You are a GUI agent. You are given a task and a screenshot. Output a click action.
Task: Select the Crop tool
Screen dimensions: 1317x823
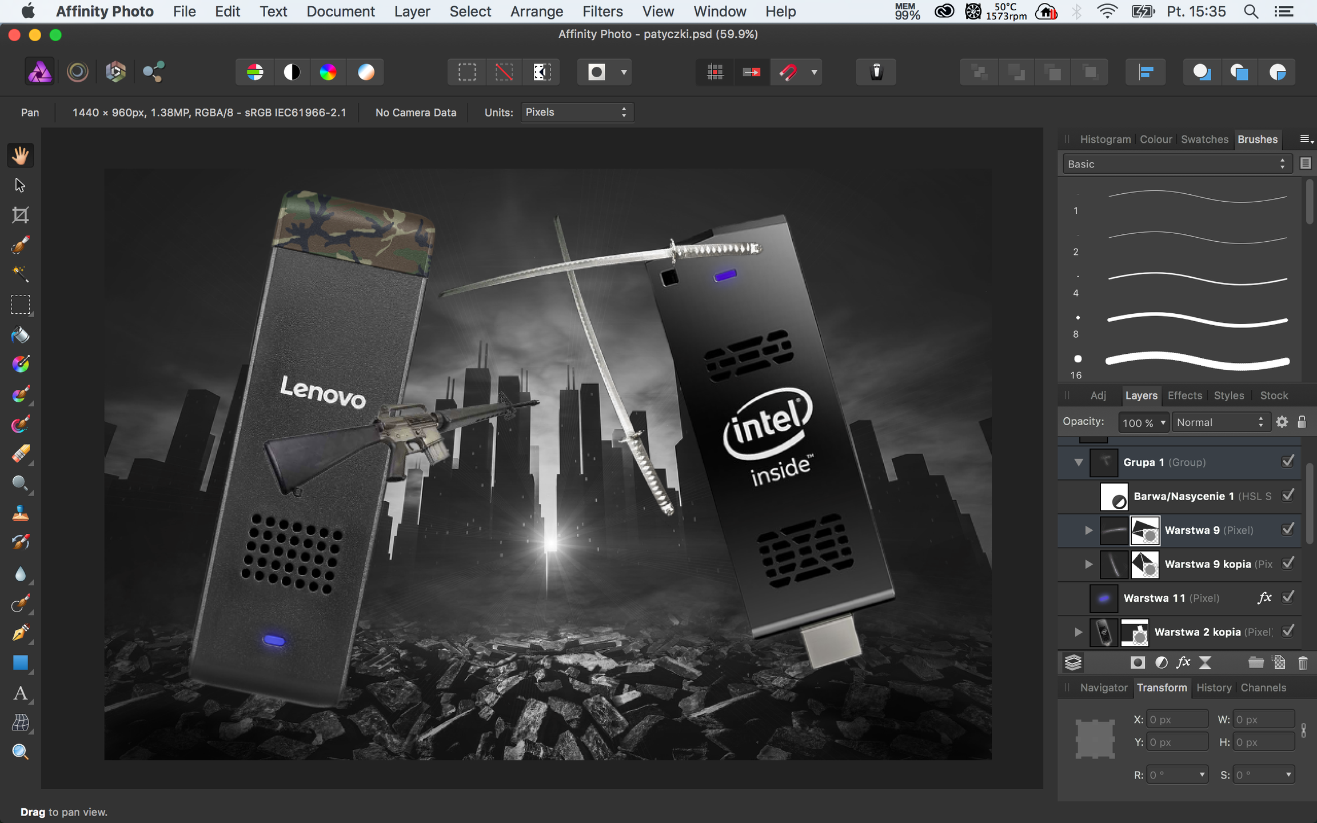click(x=21, y=215)
